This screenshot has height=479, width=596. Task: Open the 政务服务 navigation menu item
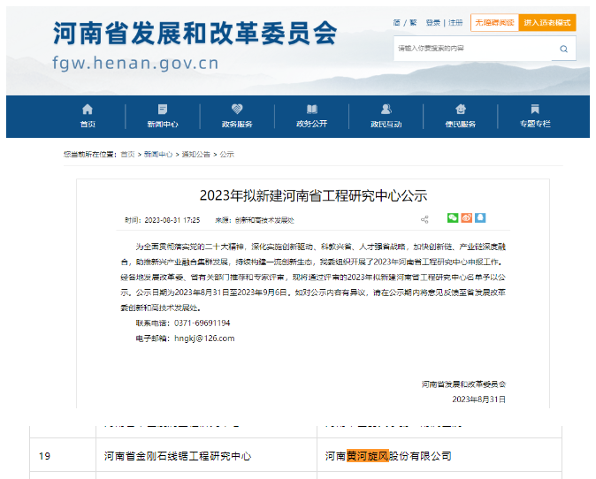click(x=237, y=124)
